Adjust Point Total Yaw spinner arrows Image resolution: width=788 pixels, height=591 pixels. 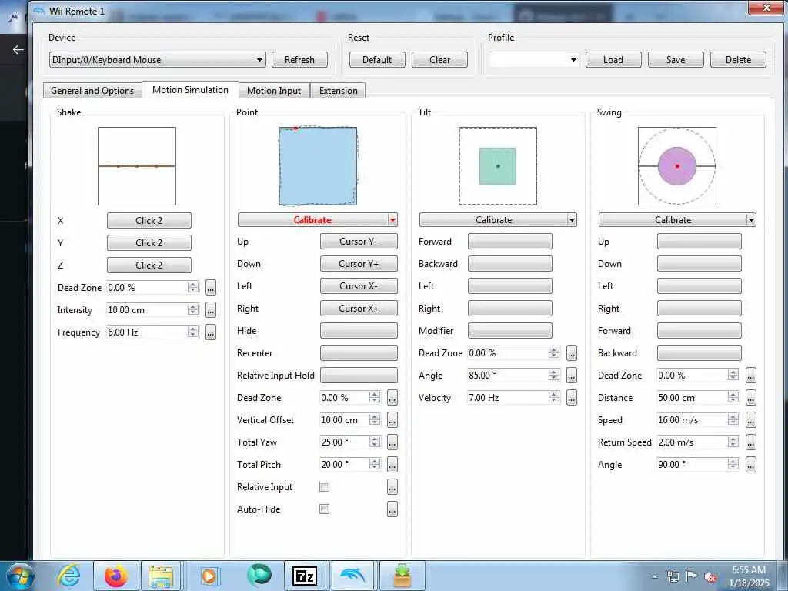point(375,442)
